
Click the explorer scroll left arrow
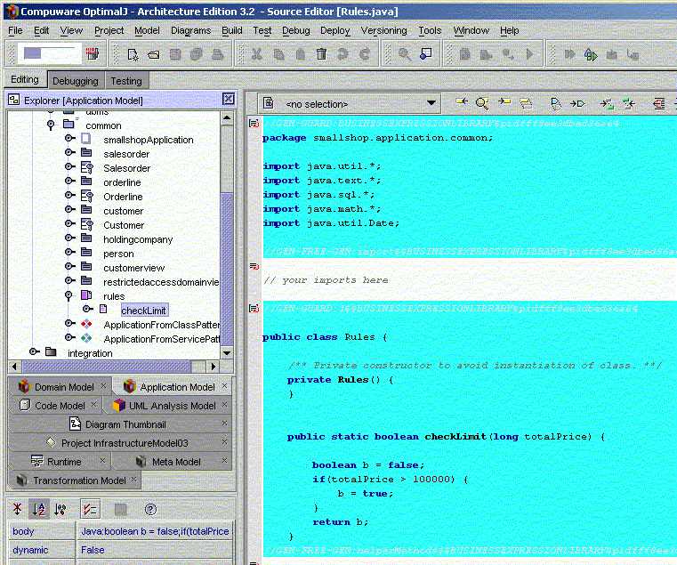14,367
